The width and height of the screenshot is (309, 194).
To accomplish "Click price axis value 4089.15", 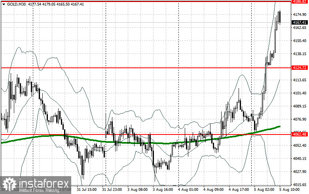I will pos(300,106).
